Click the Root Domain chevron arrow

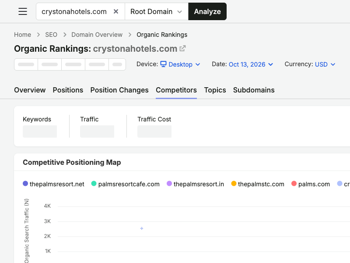180,12
